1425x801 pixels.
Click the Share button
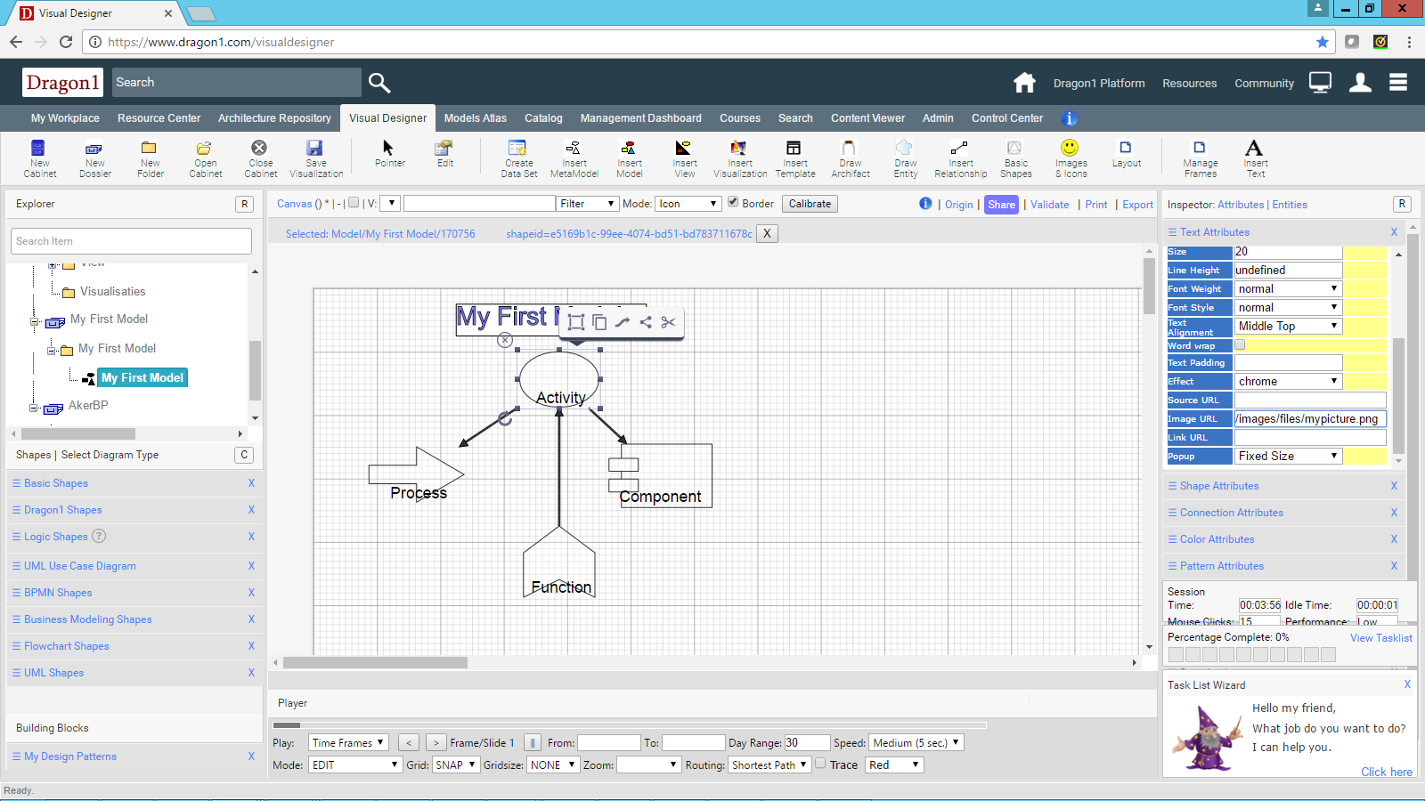coord(1001,205)
